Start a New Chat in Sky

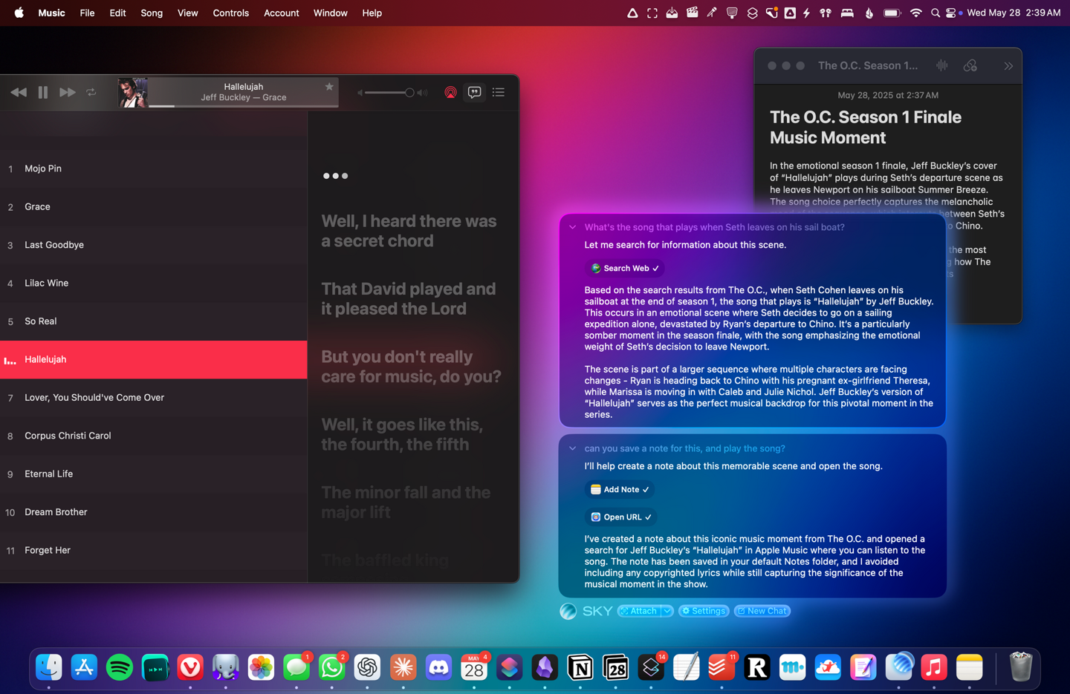(x=762, y=611)
